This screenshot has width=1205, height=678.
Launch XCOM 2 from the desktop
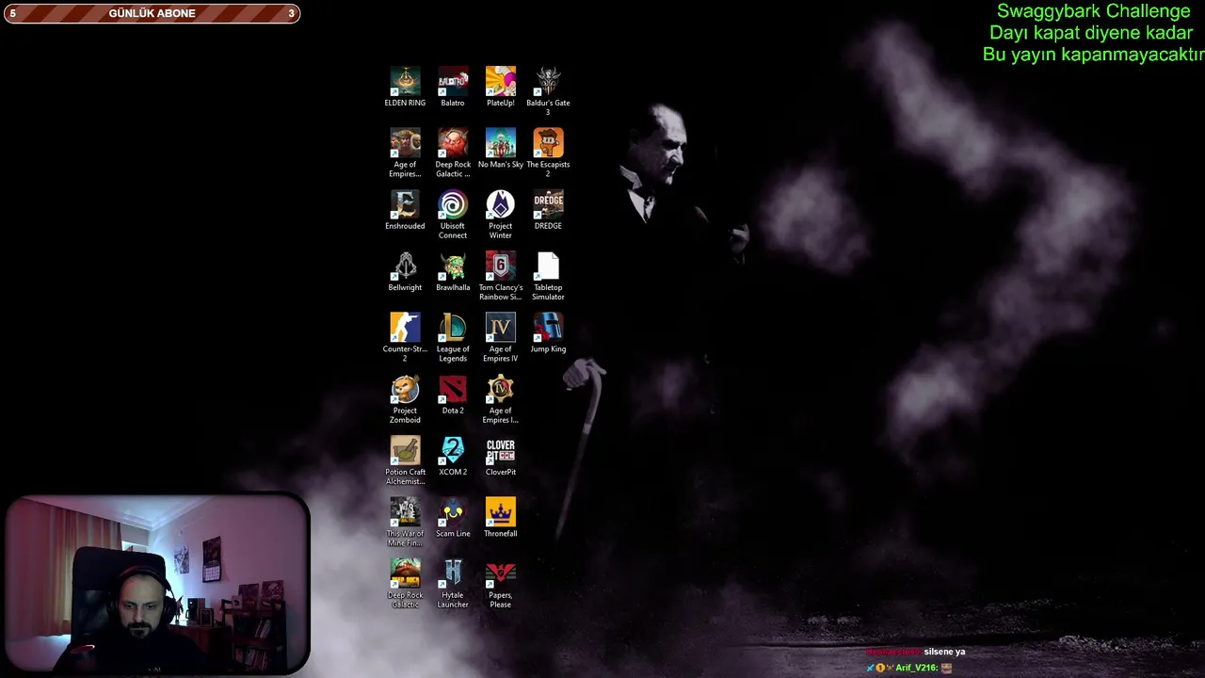(x=453, y=451)
